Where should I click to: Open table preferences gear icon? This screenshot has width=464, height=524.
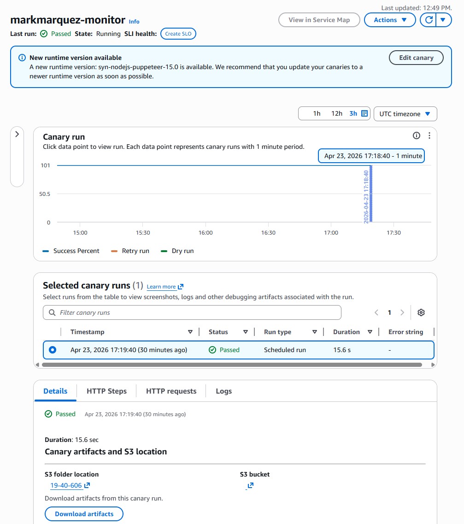(x=421, y=312)
